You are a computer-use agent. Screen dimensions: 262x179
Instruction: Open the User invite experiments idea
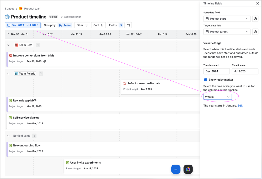pos(85,163)
